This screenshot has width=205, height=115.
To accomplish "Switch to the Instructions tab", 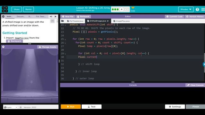I will [x=10, y=16].
